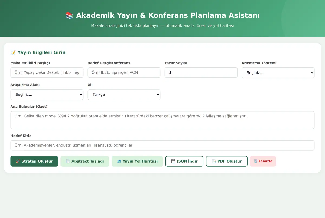
Task: Click the memo icon beside Yayın Bilgileri Girin
Action: tap(13, 52)
